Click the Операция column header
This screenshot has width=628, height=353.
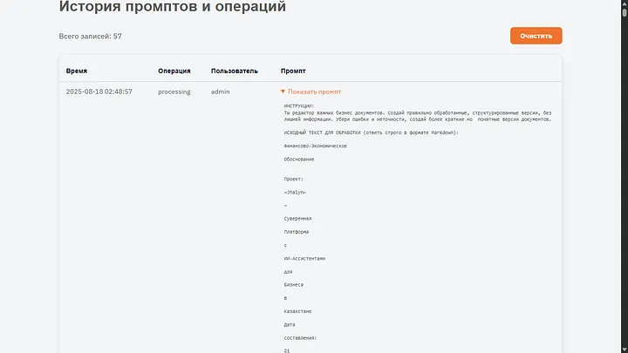tap(174, 71)
